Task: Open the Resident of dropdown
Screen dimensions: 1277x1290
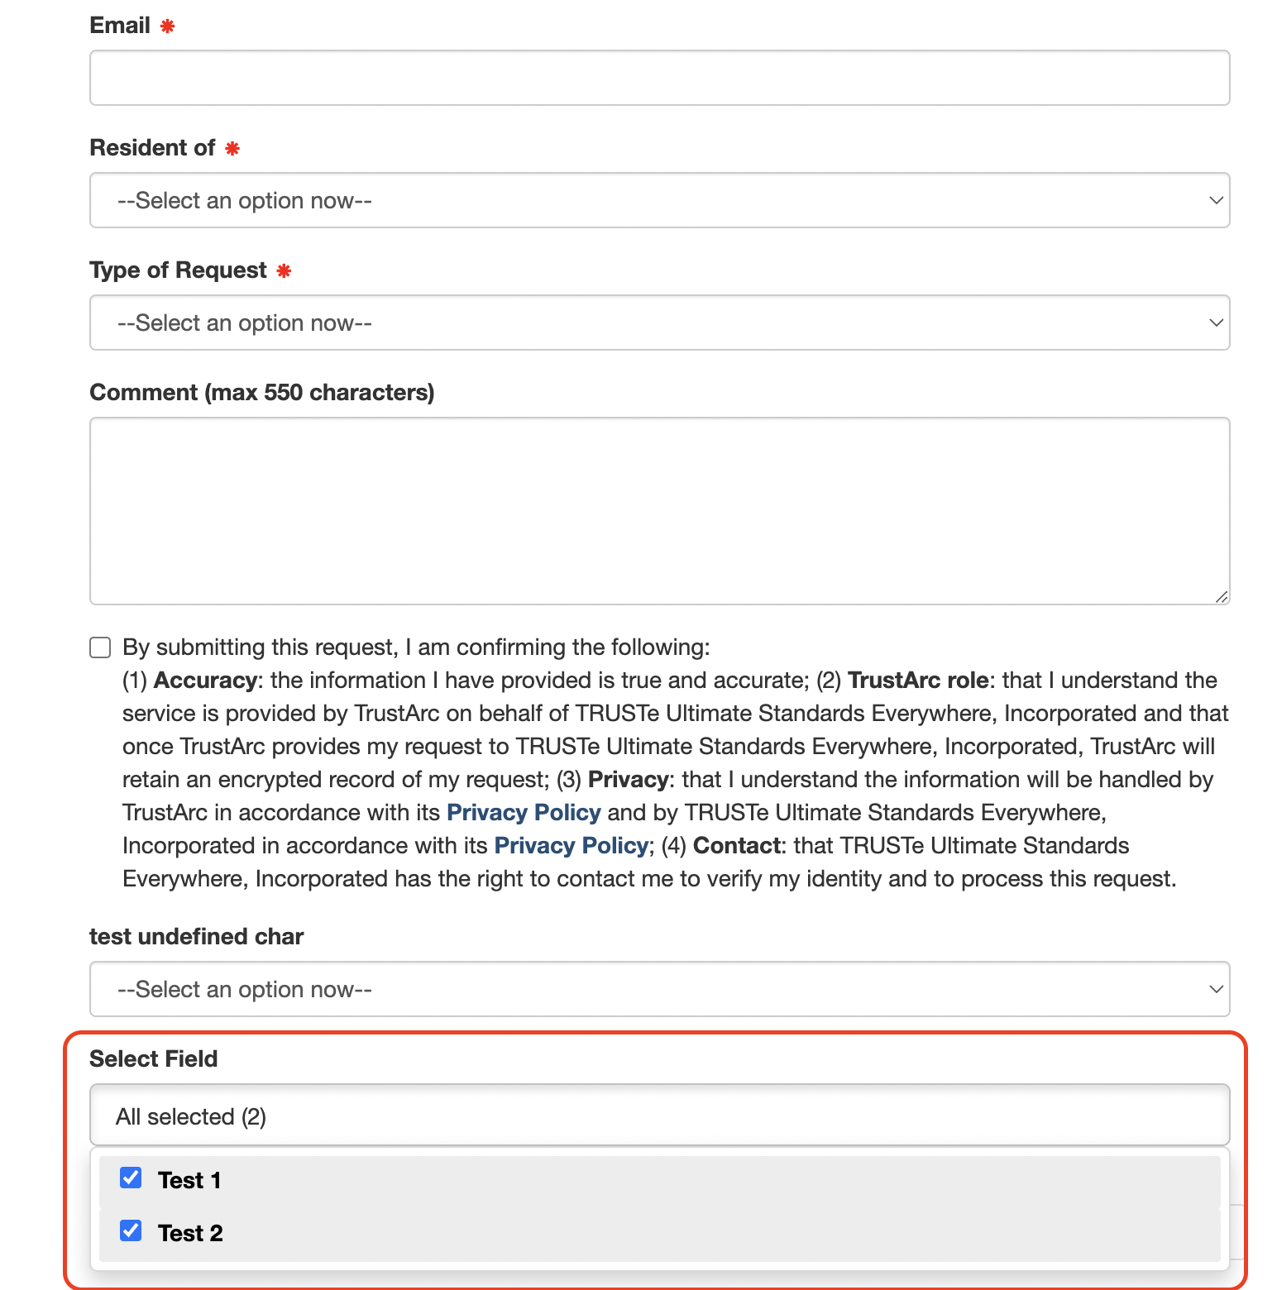Action: (659, 200)
